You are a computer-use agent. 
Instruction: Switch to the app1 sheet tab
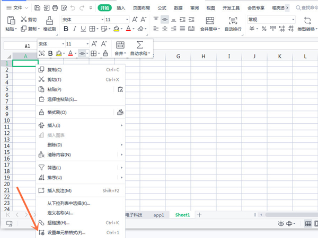158,215
